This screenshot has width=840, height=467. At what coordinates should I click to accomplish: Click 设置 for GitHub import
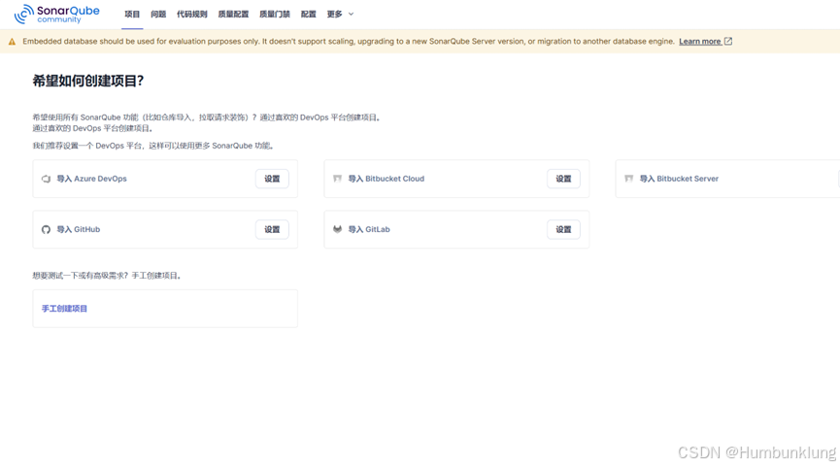(272, 230)
